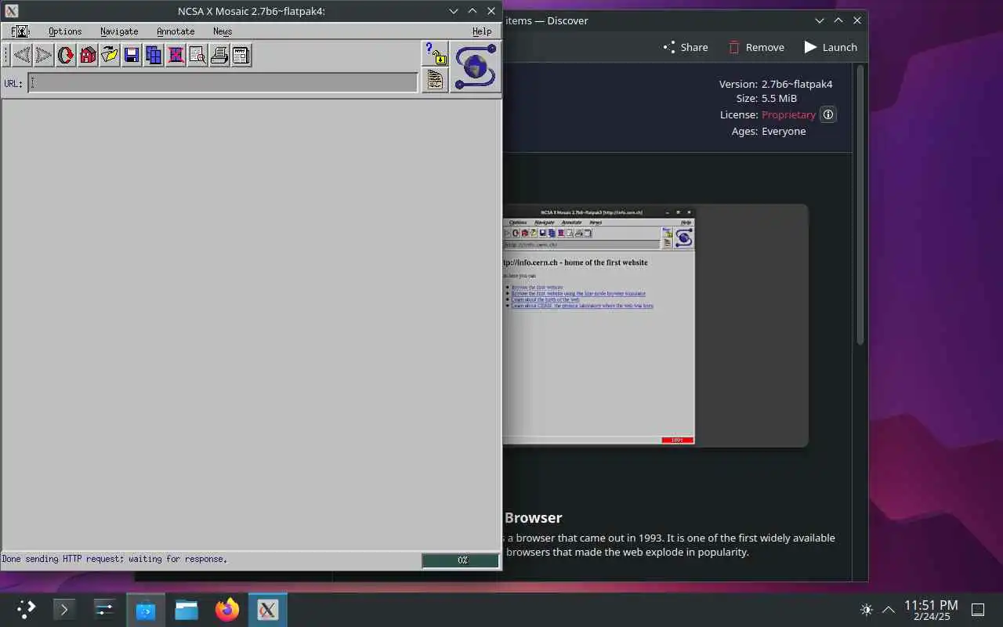1003x627 pixels.
Task: Minimize the Discover window using chevron down
Action: click(x=820, y=20)
